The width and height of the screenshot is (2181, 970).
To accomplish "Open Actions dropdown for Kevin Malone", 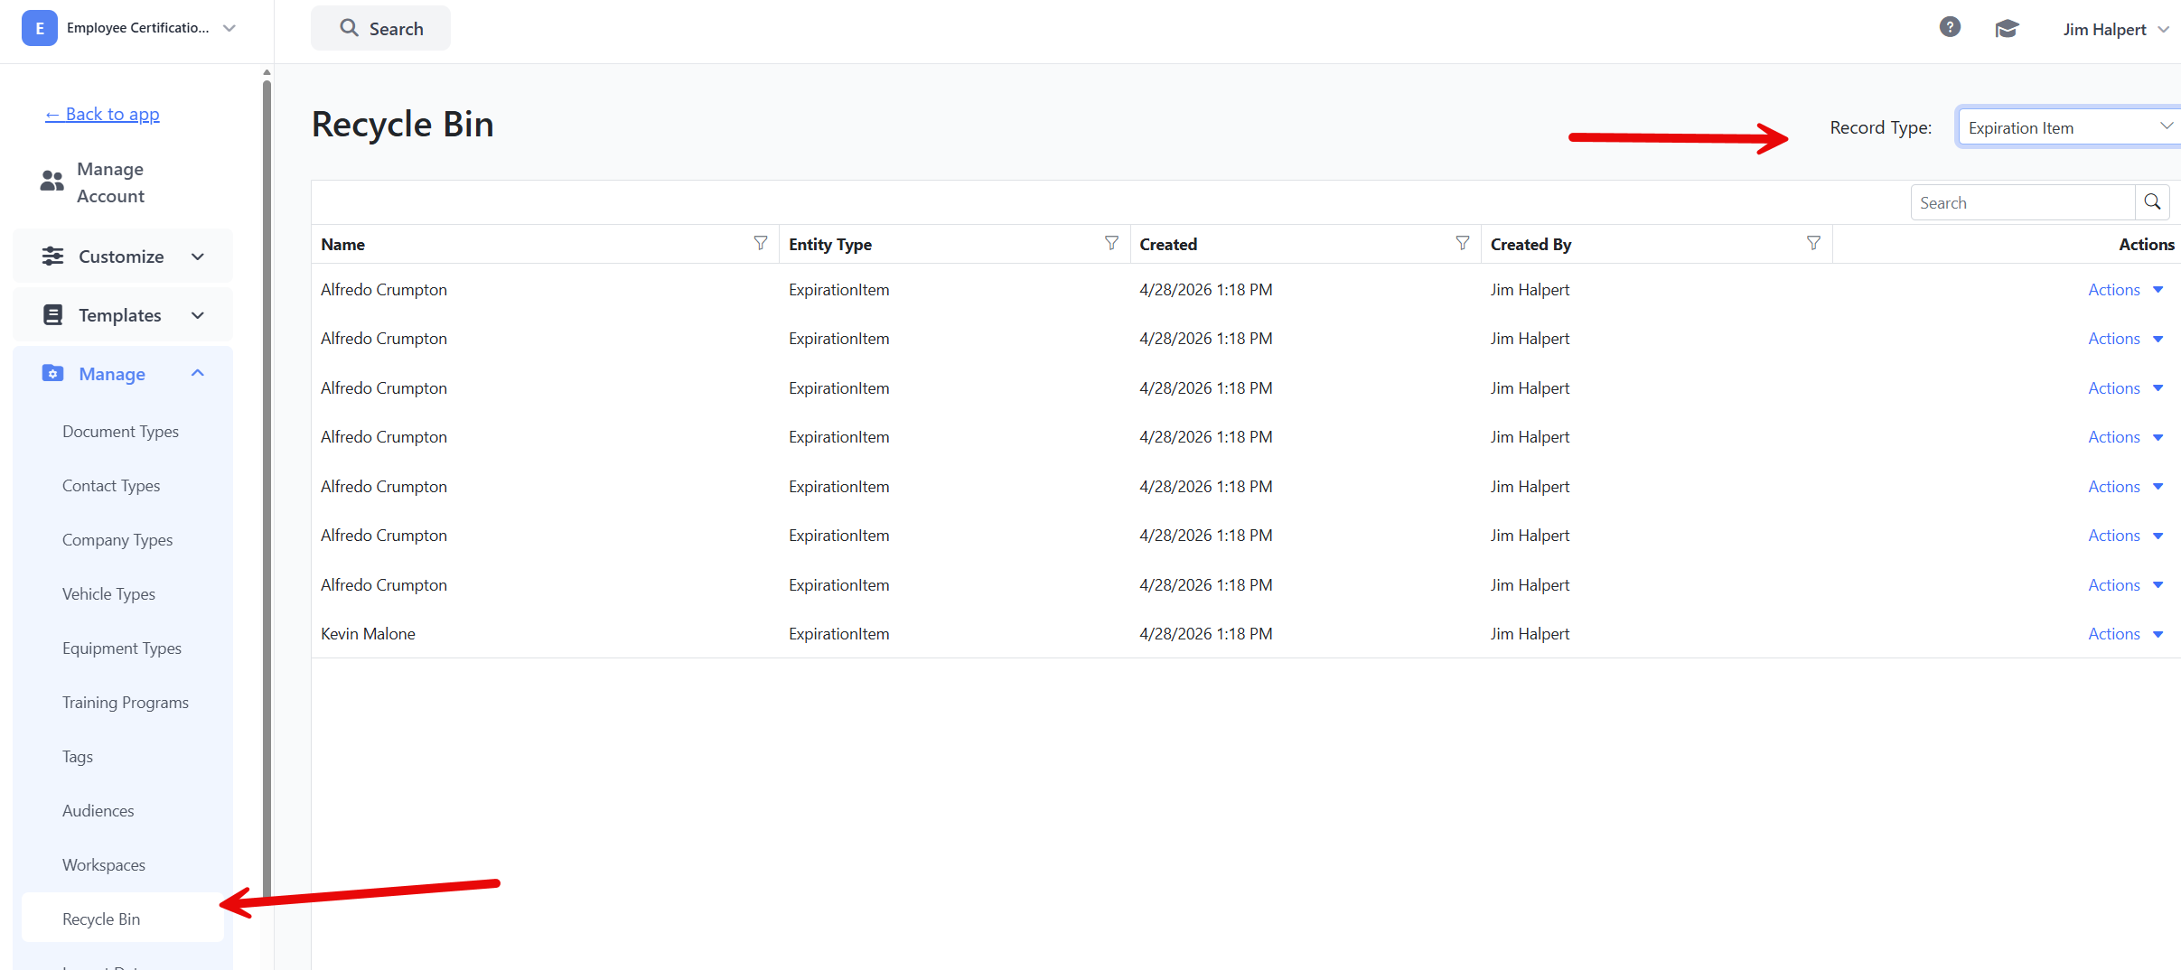I will pos(2125,634).
